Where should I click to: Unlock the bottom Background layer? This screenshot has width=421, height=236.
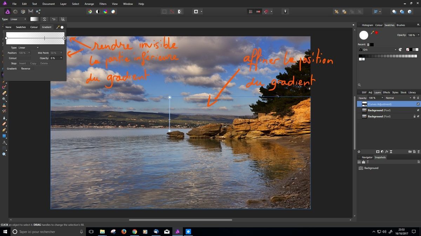pyautogui.click(x=414, y=116)
